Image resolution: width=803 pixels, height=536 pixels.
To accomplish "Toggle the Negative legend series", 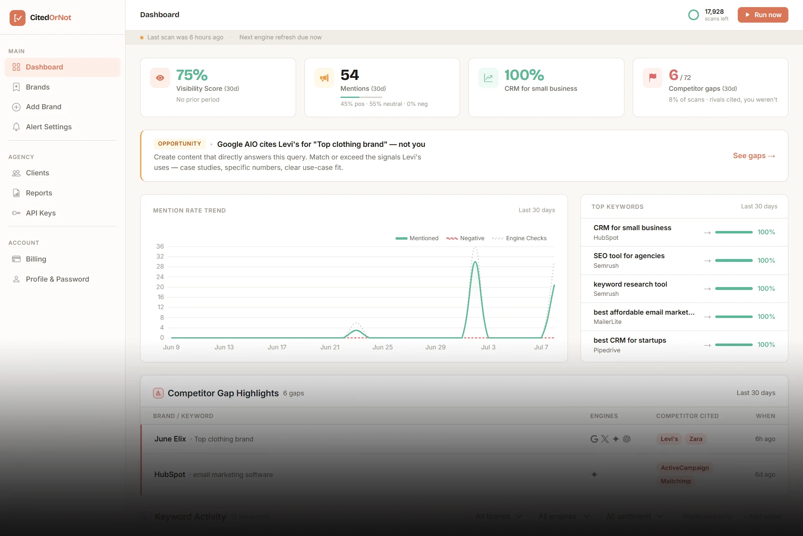I will point(465,238).
